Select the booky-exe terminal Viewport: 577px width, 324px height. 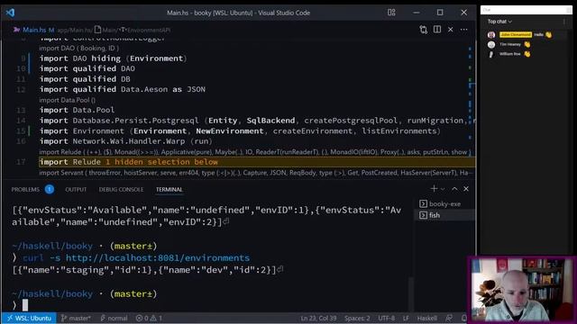444,204
